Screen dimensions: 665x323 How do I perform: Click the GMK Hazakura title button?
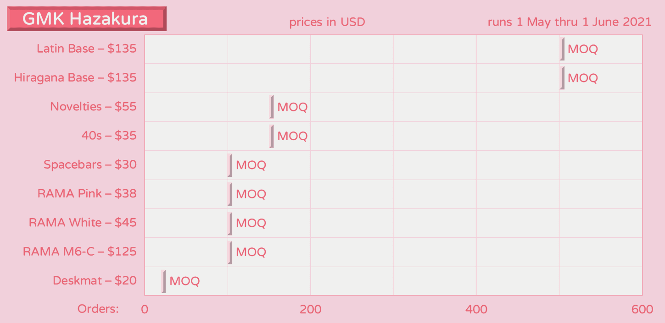86,19
